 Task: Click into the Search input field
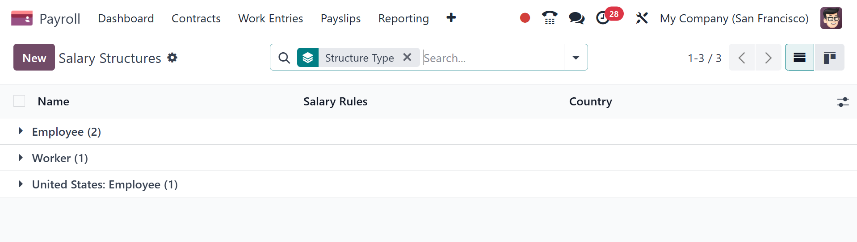click(x=492, y=58)
